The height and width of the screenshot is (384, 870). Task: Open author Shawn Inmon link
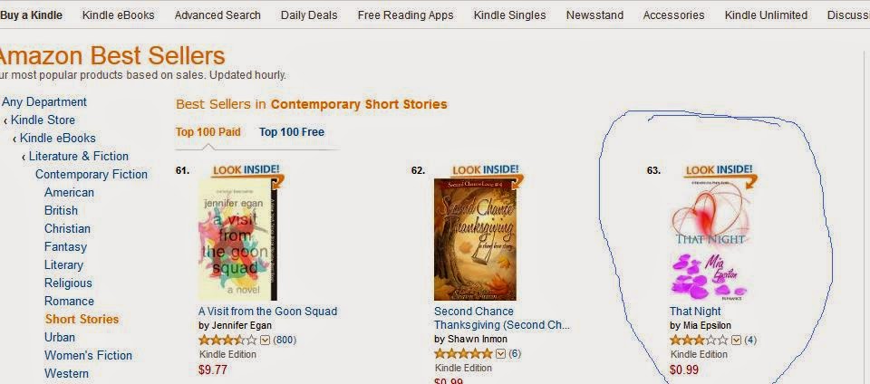470,339
